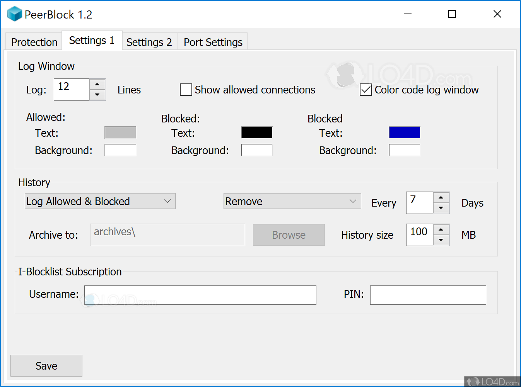Click the black Blocked text color swatch
Viewport: 521px width, 387px height.
point(257,132)
